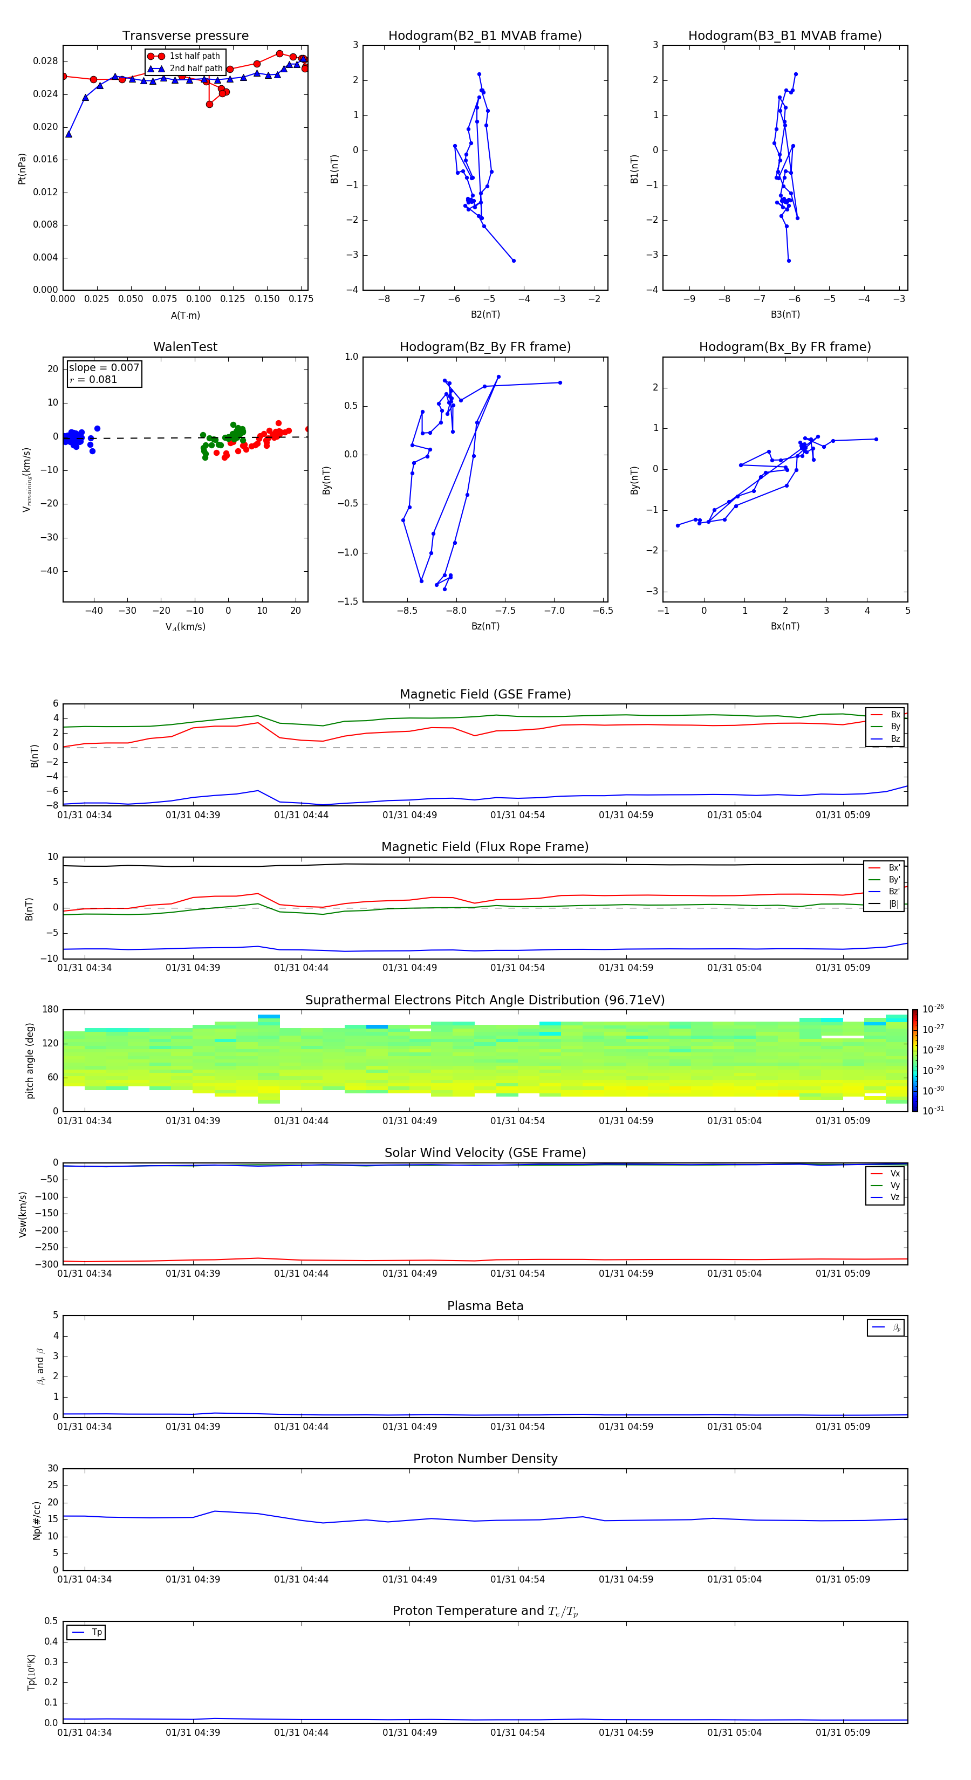
Task: Click the "Proton Number Density" title
Action: coord(485,1459)
